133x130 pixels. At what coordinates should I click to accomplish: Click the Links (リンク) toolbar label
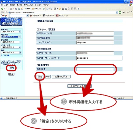tap(128, 12)
